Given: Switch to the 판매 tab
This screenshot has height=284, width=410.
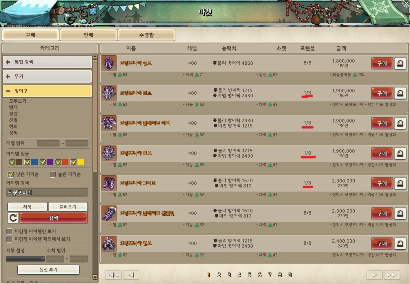Looking at the screenshot, I should click(x=88, y=35).
